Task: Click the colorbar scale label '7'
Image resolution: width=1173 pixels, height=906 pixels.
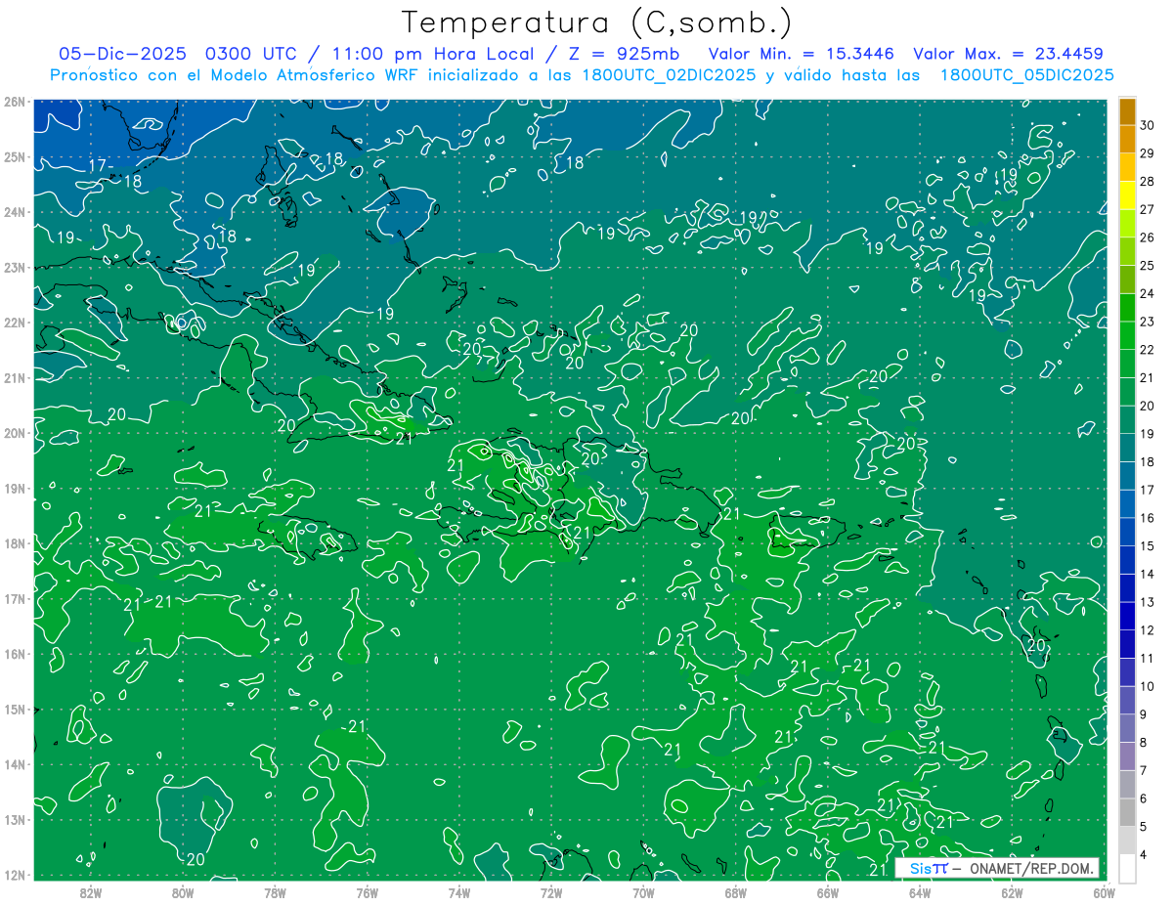Action: (1144, 770)
